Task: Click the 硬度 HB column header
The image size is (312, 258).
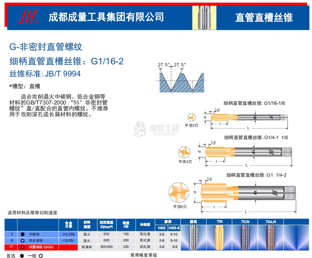Action: (x=126, y=225)
